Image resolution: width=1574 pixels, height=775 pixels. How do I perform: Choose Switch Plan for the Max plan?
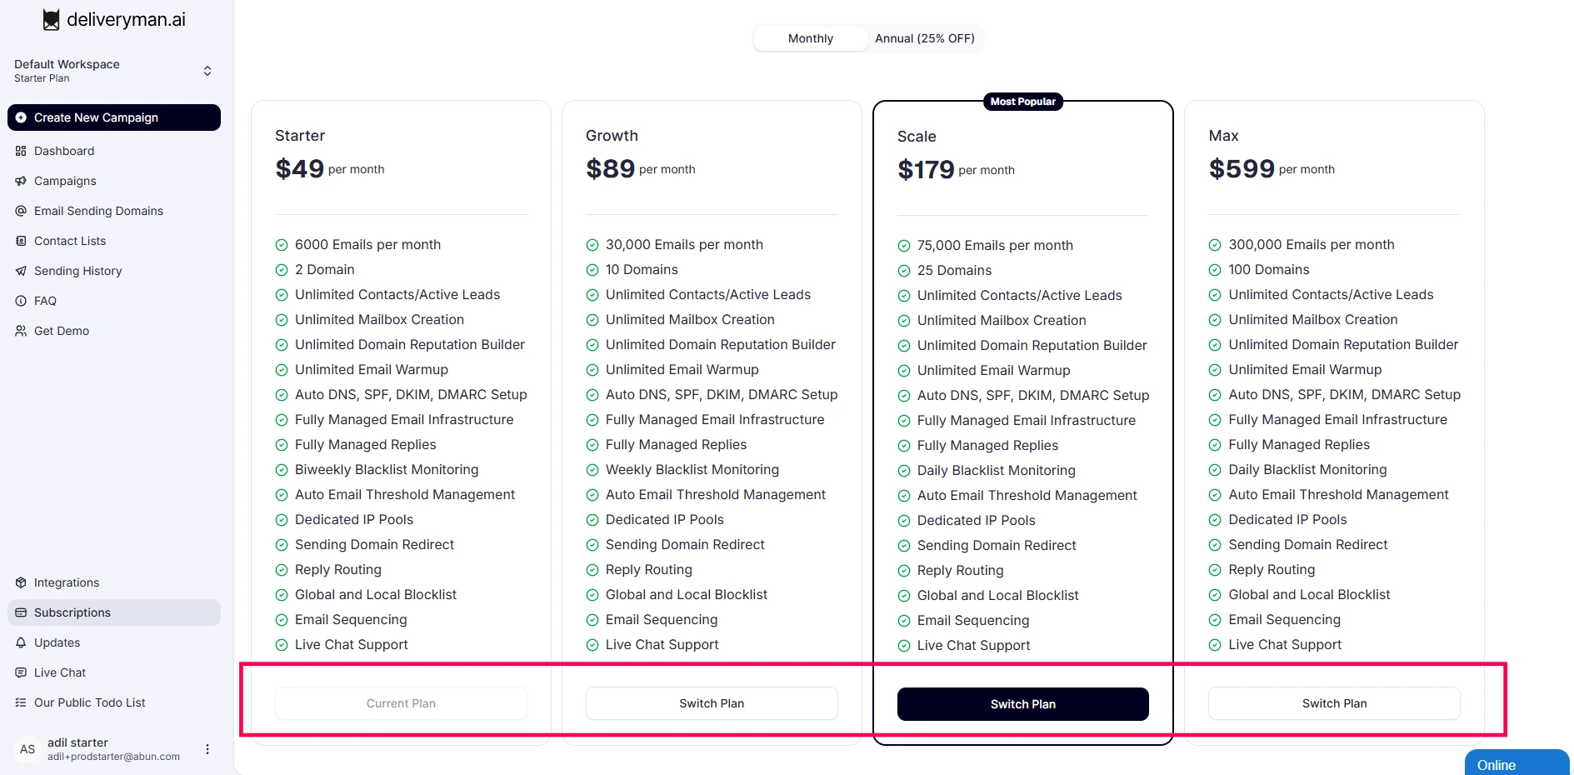(x=1334, y=703)
